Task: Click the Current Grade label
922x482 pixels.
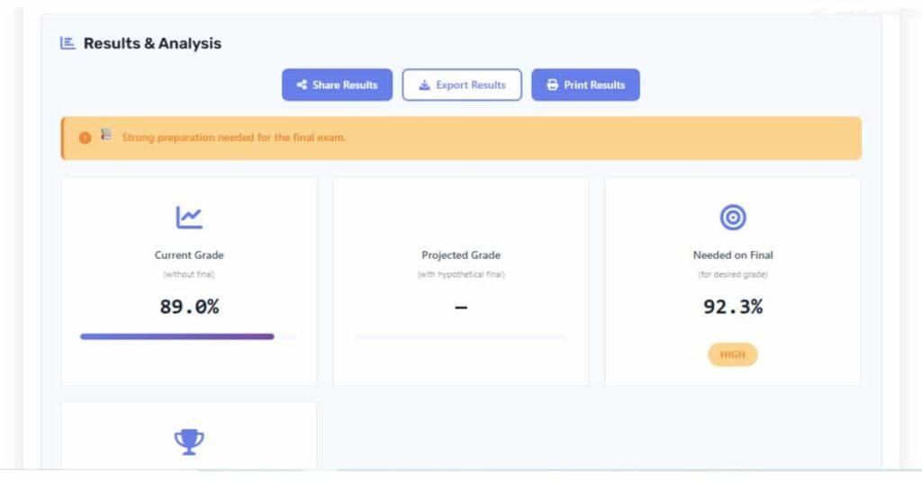Action: [189, 255]
